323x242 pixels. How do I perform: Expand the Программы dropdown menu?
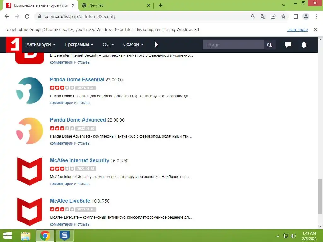tap(79, 45)
